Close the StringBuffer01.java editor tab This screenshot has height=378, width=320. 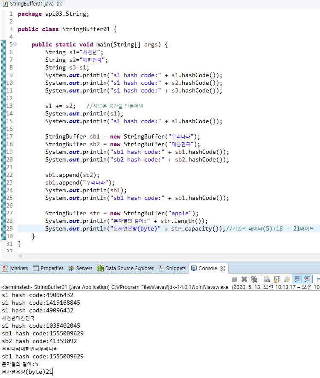[x=59, y=4]
